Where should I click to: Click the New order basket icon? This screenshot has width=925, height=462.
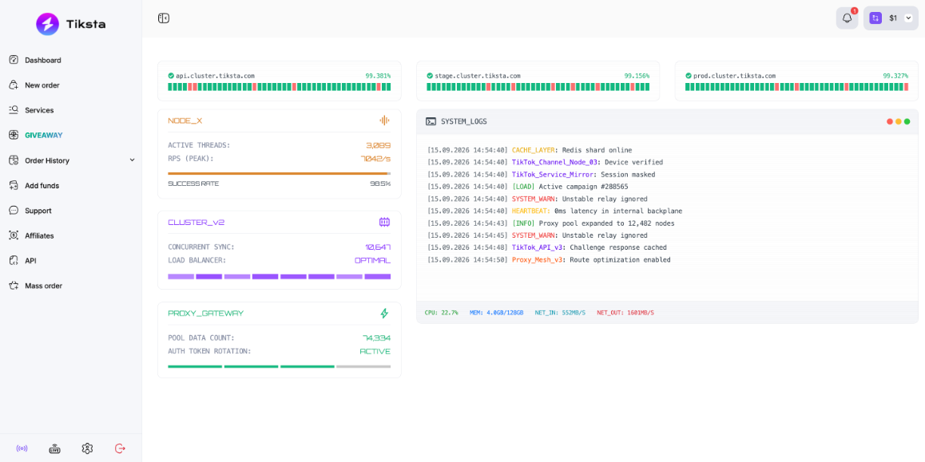14,85
